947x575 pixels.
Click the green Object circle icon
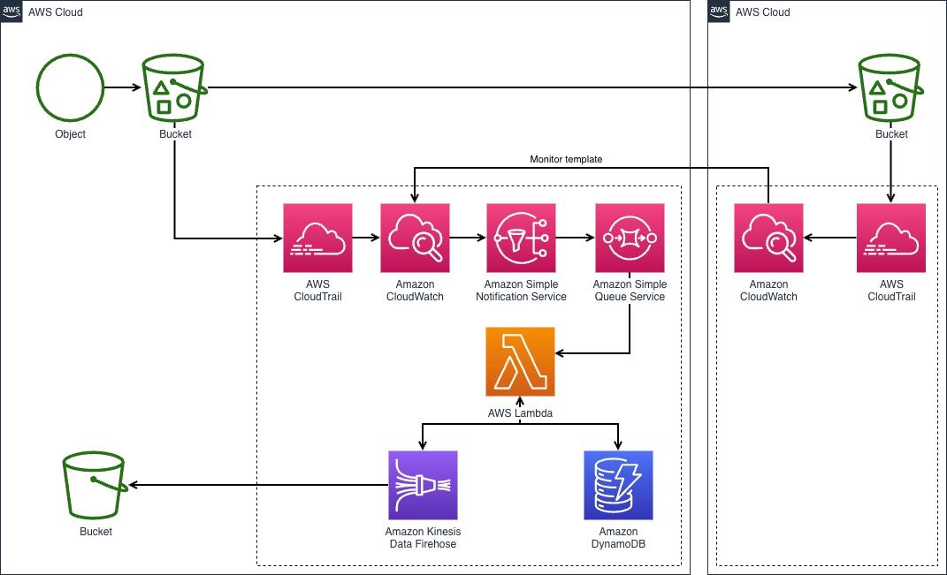click(70, 87)
